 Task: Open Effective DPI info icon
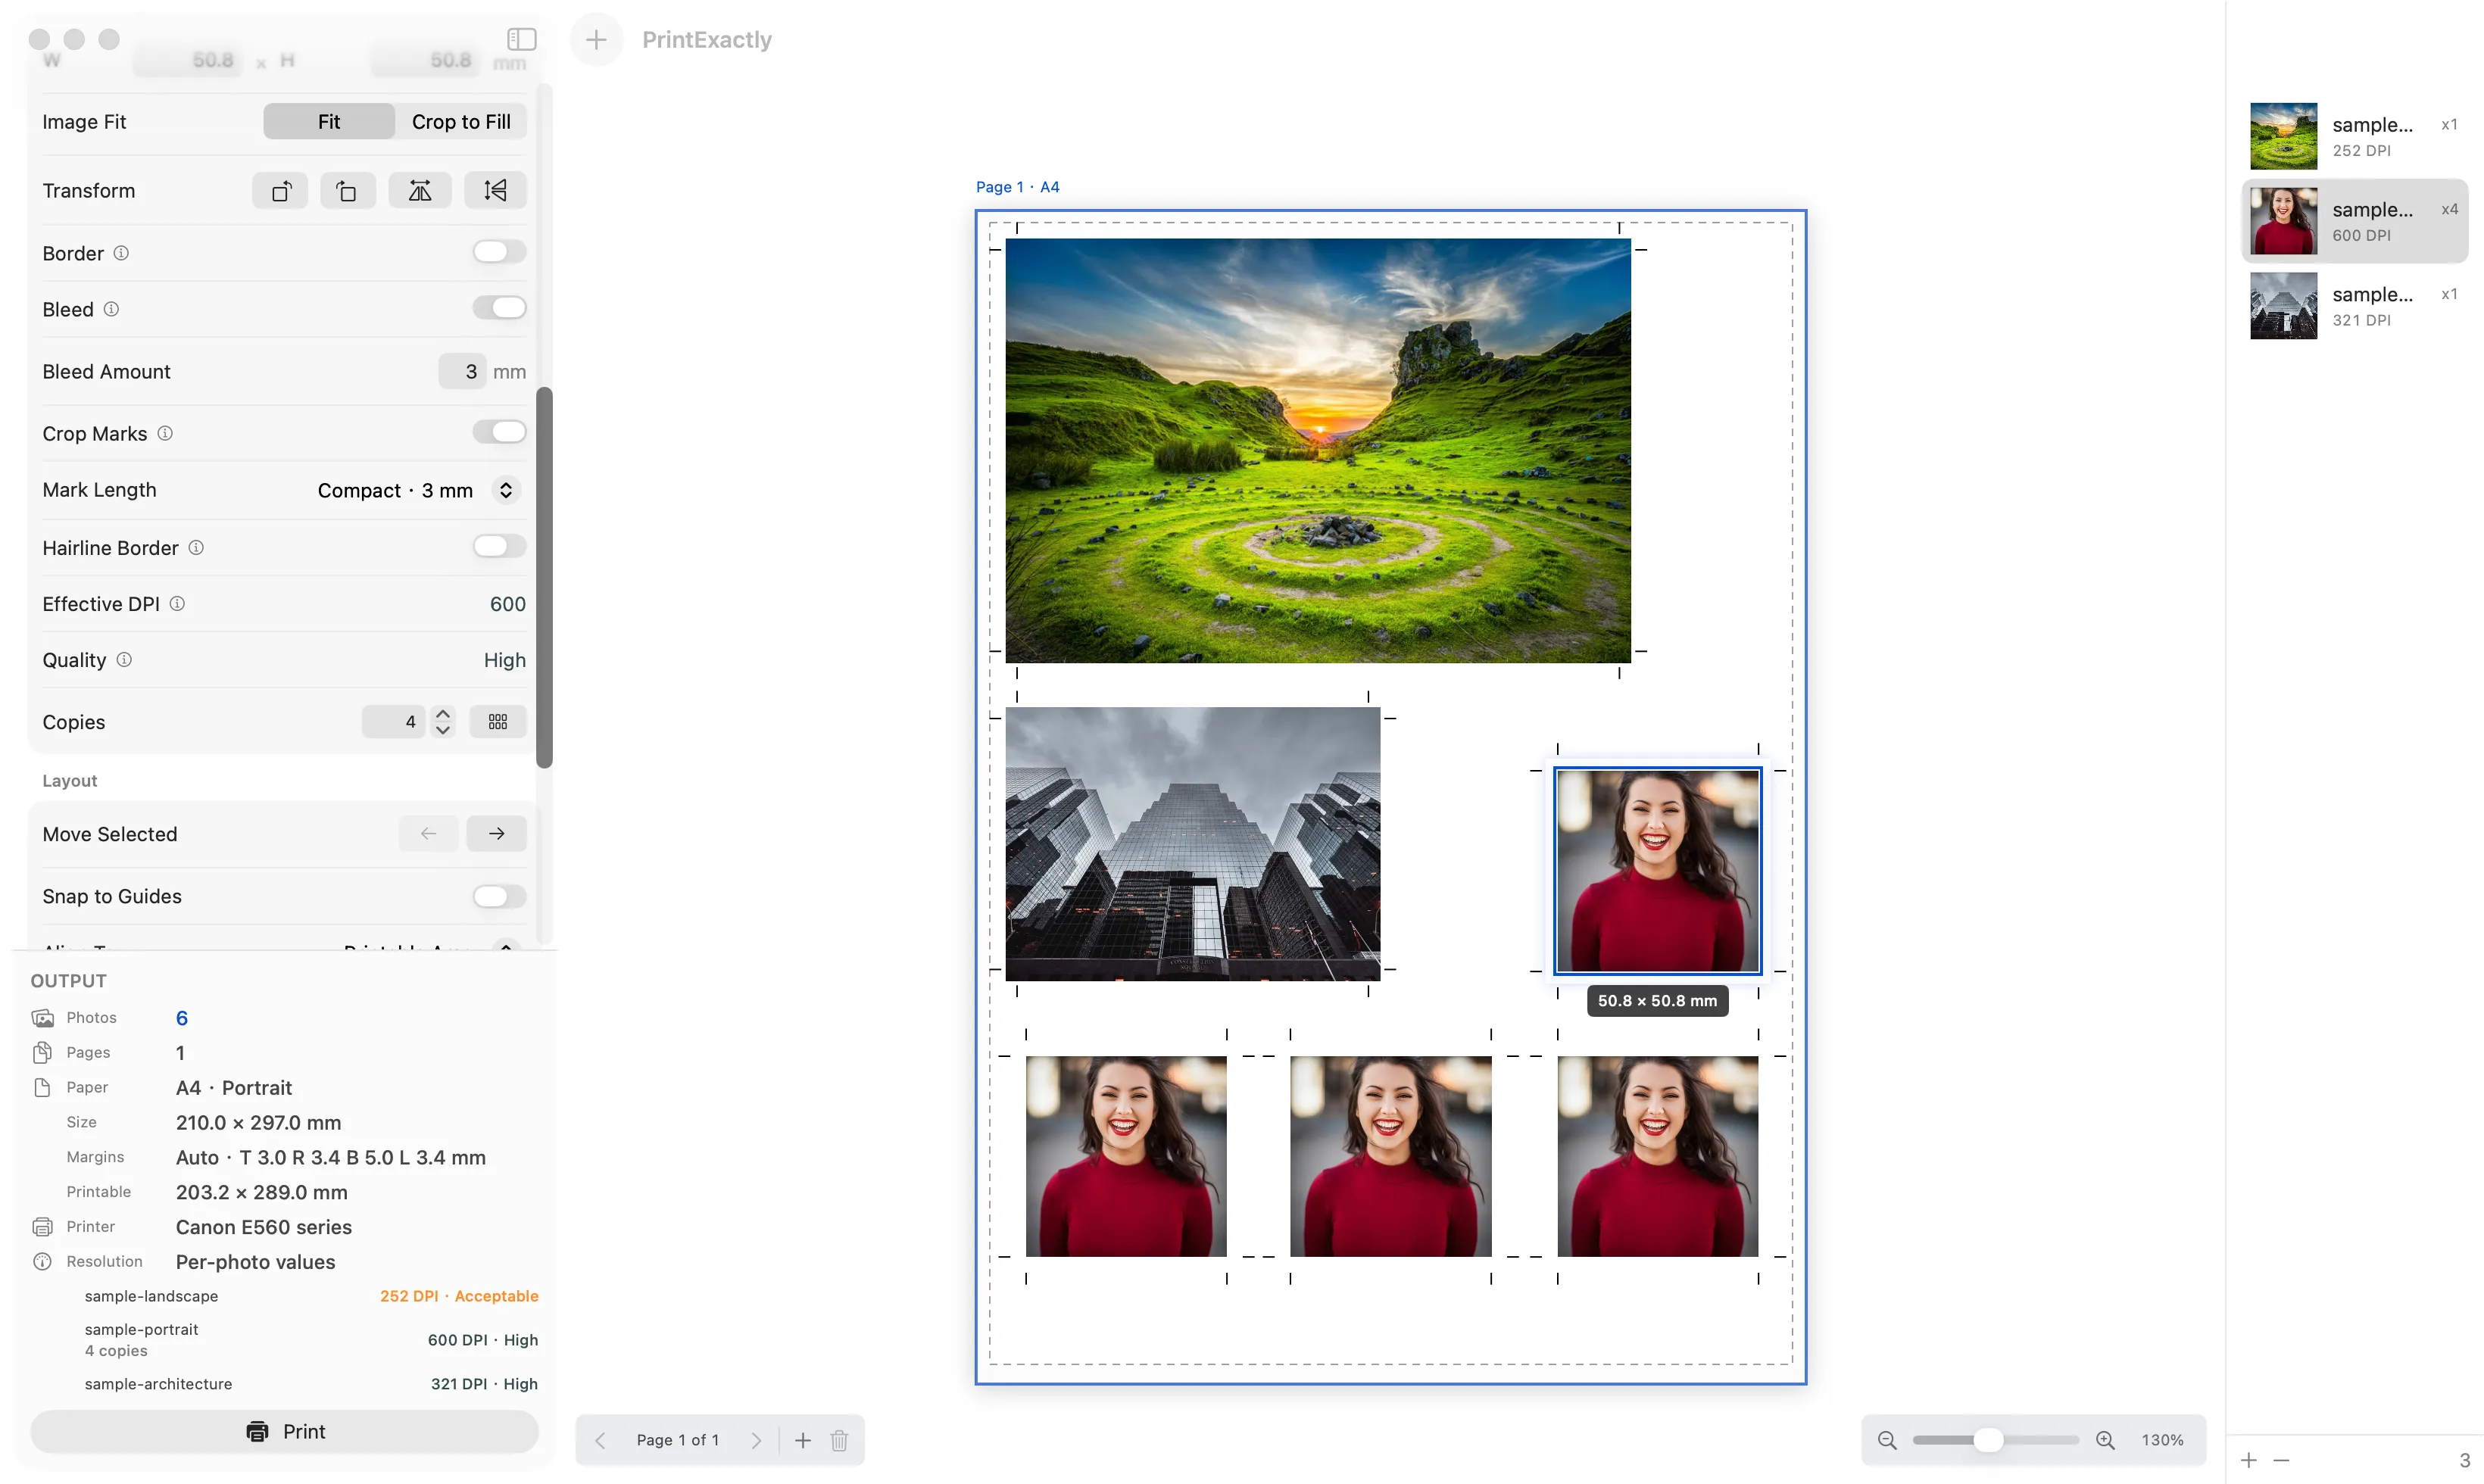[x=177, y=603]
